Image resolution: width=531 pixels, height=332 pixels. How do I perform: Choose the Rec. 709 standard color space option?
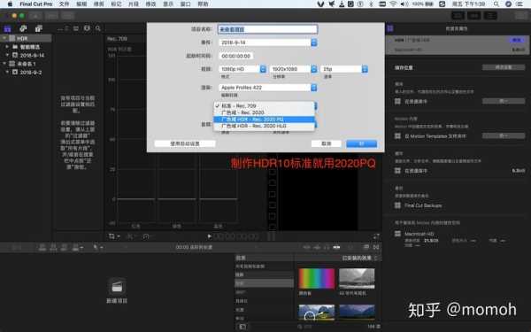click(264, 105)
